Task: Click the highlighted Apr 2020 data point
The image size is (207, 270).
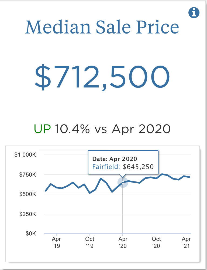Action: click(x=123, y=183)
